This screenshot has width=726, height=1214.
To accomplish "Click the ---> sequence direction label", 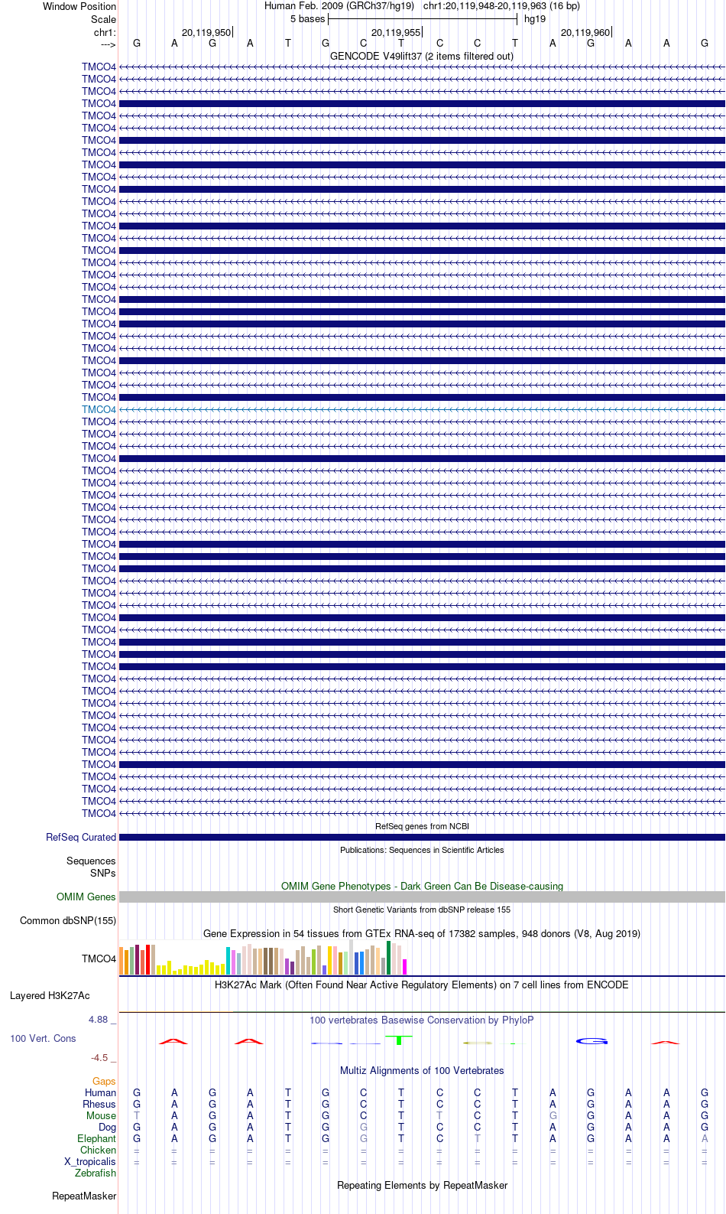I will pyautogui.click(x=108, y=44).
